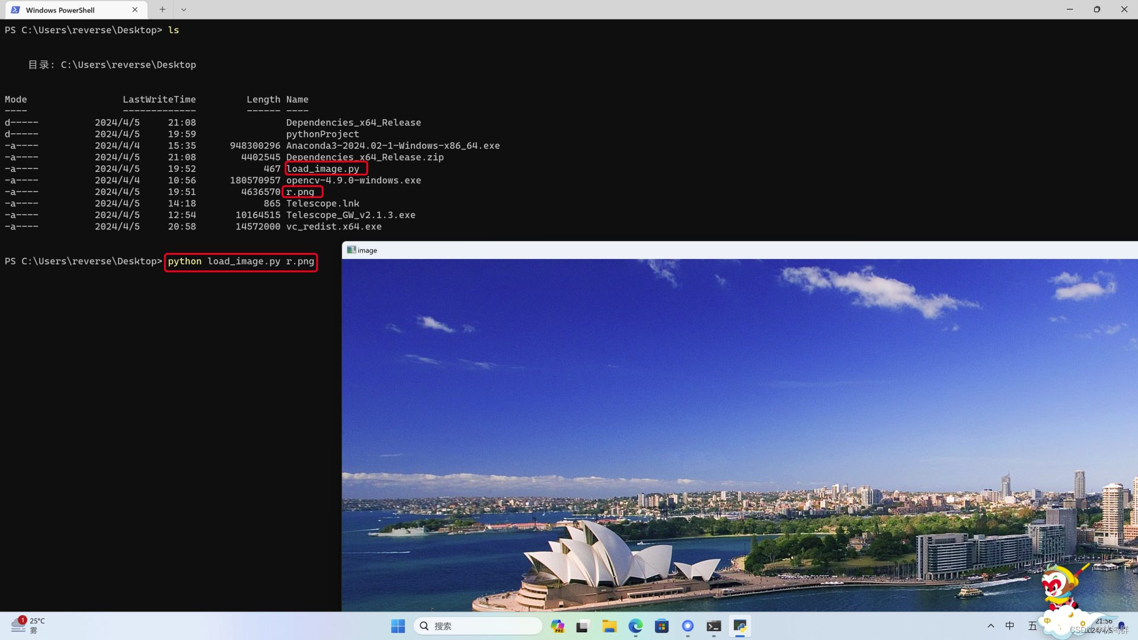Open the terminal new-tab dropdown chevron
Image resolution: width=1138 pixels, height=640 pixels.
pos(184,9)
